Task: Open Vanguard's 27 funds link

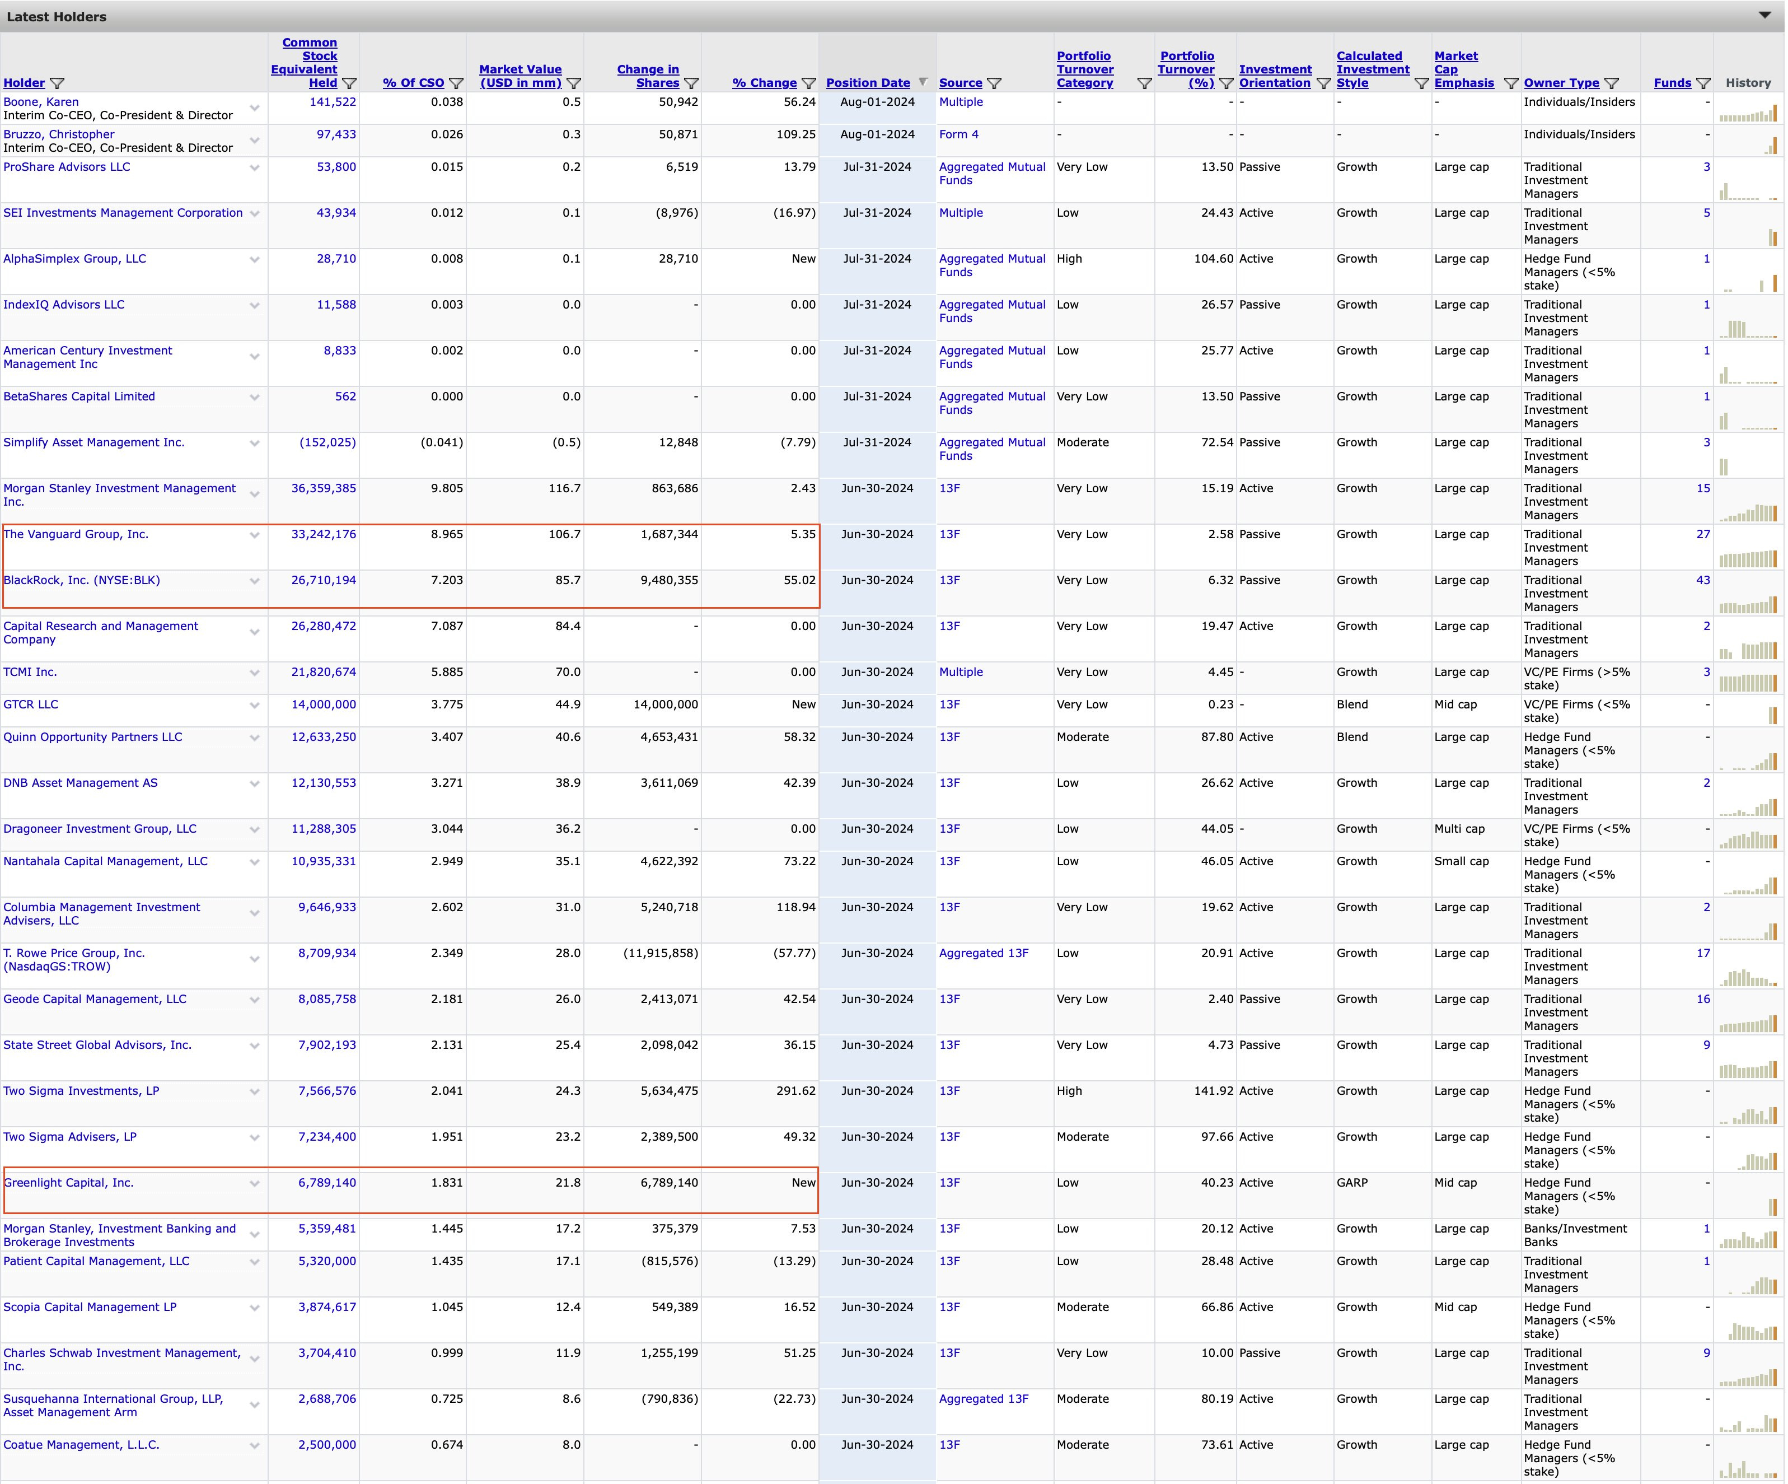Action: (1703, 534)
